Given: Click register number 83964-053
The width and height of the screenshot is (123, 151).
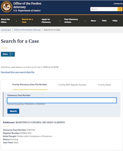Looking at the screenshot, I should (x=26, y=133).
